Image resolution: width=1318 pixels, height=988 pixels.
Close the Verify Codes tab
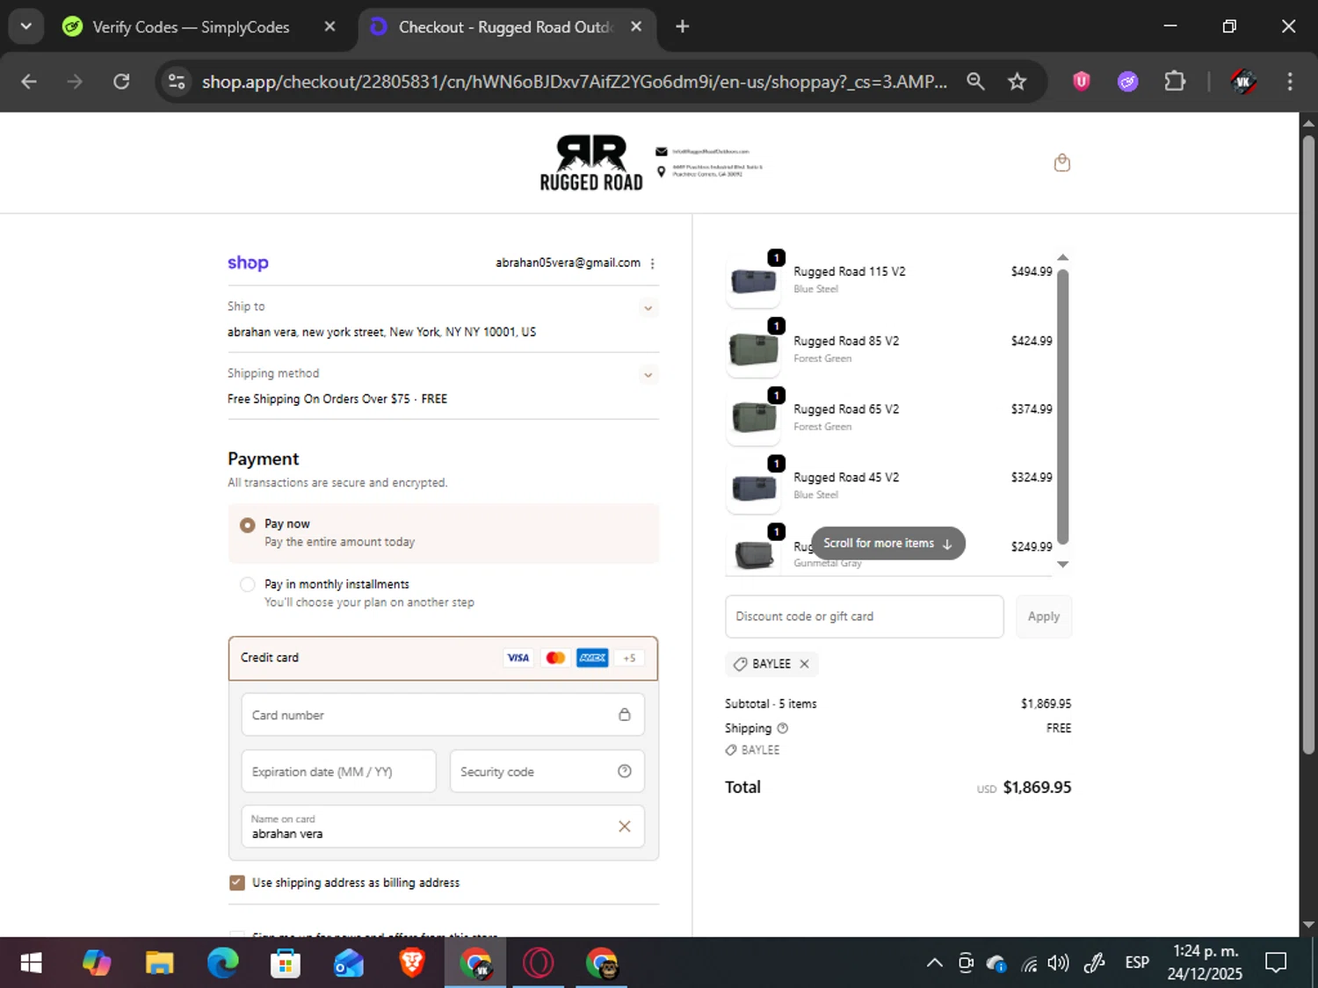(329, 26)
